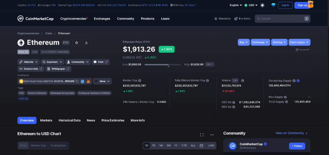
Task: Toggle the light/dark theme sun icon
Action: [x=262, y=5]
